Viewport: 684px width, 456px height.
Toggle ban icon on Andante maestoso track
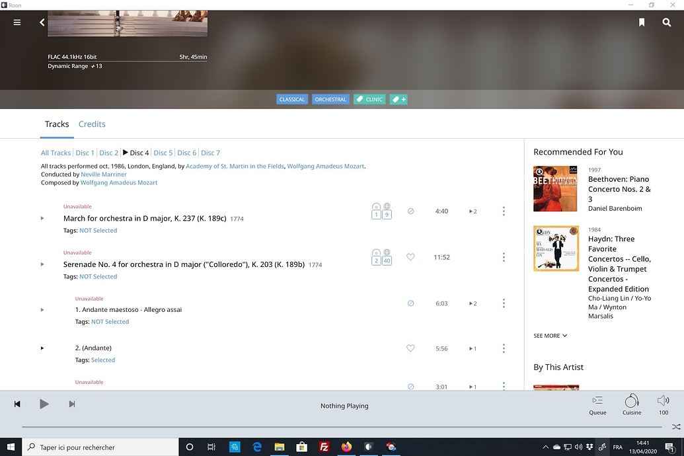click(410, 303)
